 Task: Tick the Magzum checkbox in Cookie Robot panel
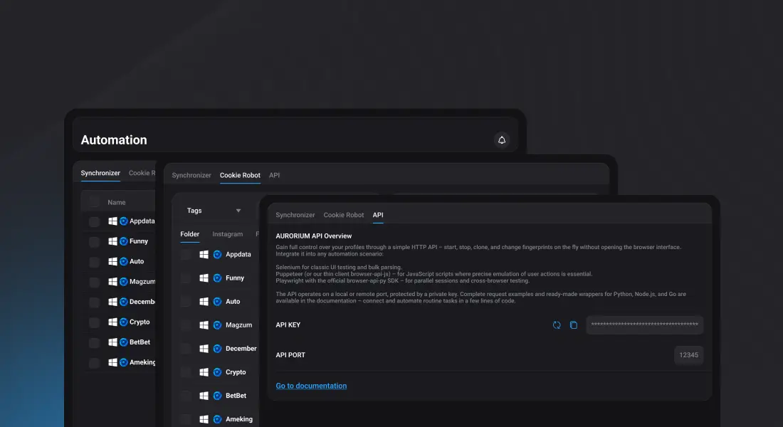(x=186, y=325)
